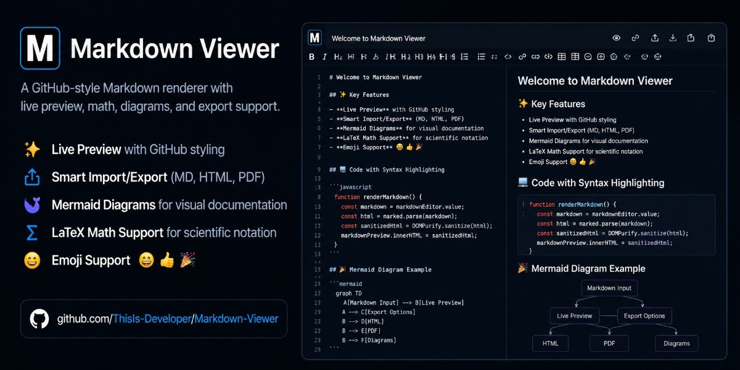The height and width of the screenshot is (370, 740).
Task: Click the HTML diagram node
Action: click(551, 343)
